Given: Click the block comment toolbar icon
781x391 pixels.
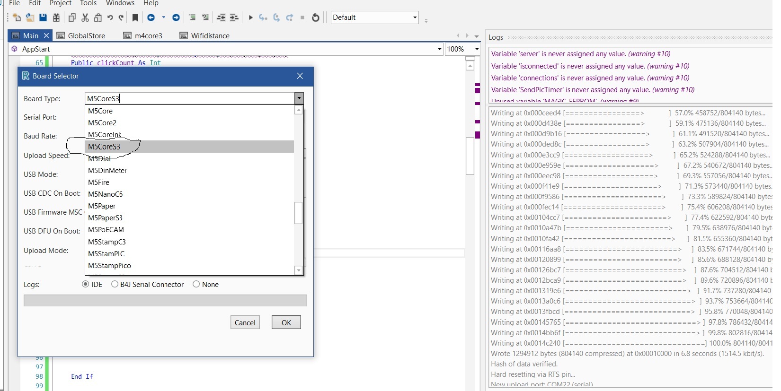Looking at the screenshot, I should 192,17.
